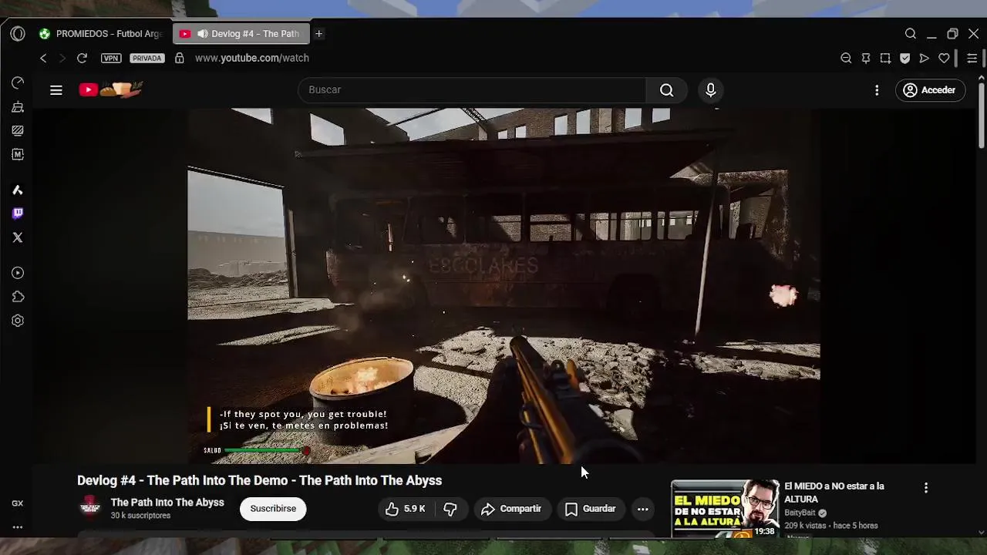Open options menu for the BaityBait video
The image size is (987, 555).
coord(926,488)
